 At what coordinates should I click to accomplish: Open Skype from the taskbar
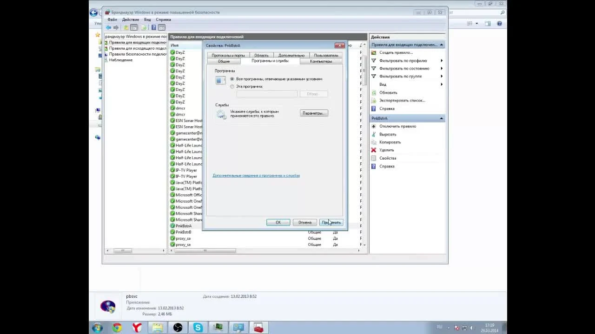[x=198, y=328]
